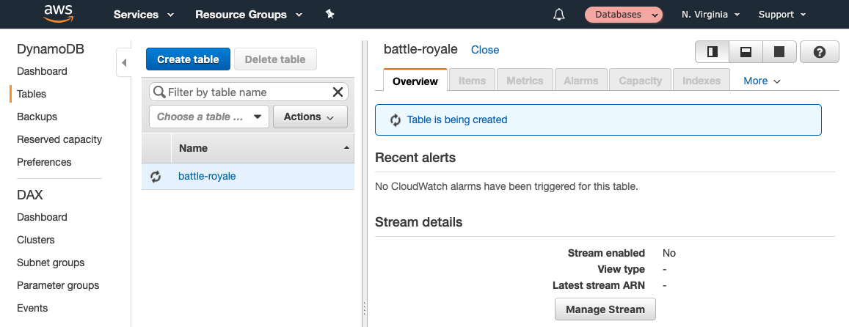
Task: Click the Create table button
Action: click(x=188, y=59)
